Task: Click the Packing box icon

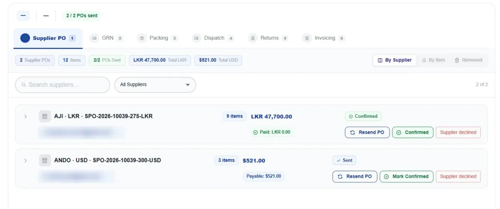Action: tap(142, 38)
